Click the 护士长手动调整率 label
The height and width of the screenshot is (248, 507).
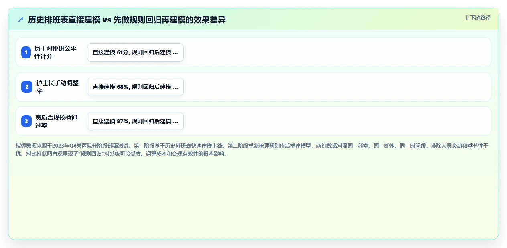coord(57,87)
